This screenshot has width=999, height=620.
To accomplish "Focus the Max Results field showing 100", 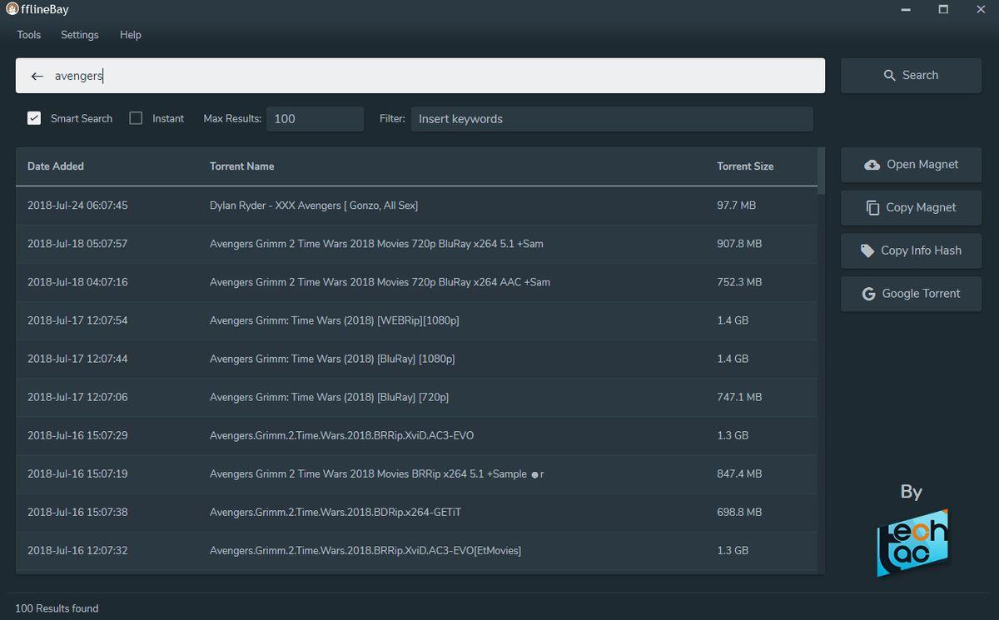I will (x=316, y=119).
